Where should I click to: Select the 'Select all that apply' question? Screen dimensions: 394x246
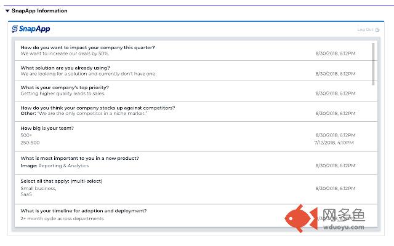pyautogui.click(x=61, y=181)
